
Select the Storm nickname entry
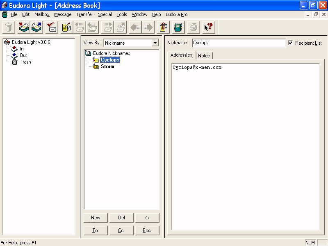pos(107,66)
